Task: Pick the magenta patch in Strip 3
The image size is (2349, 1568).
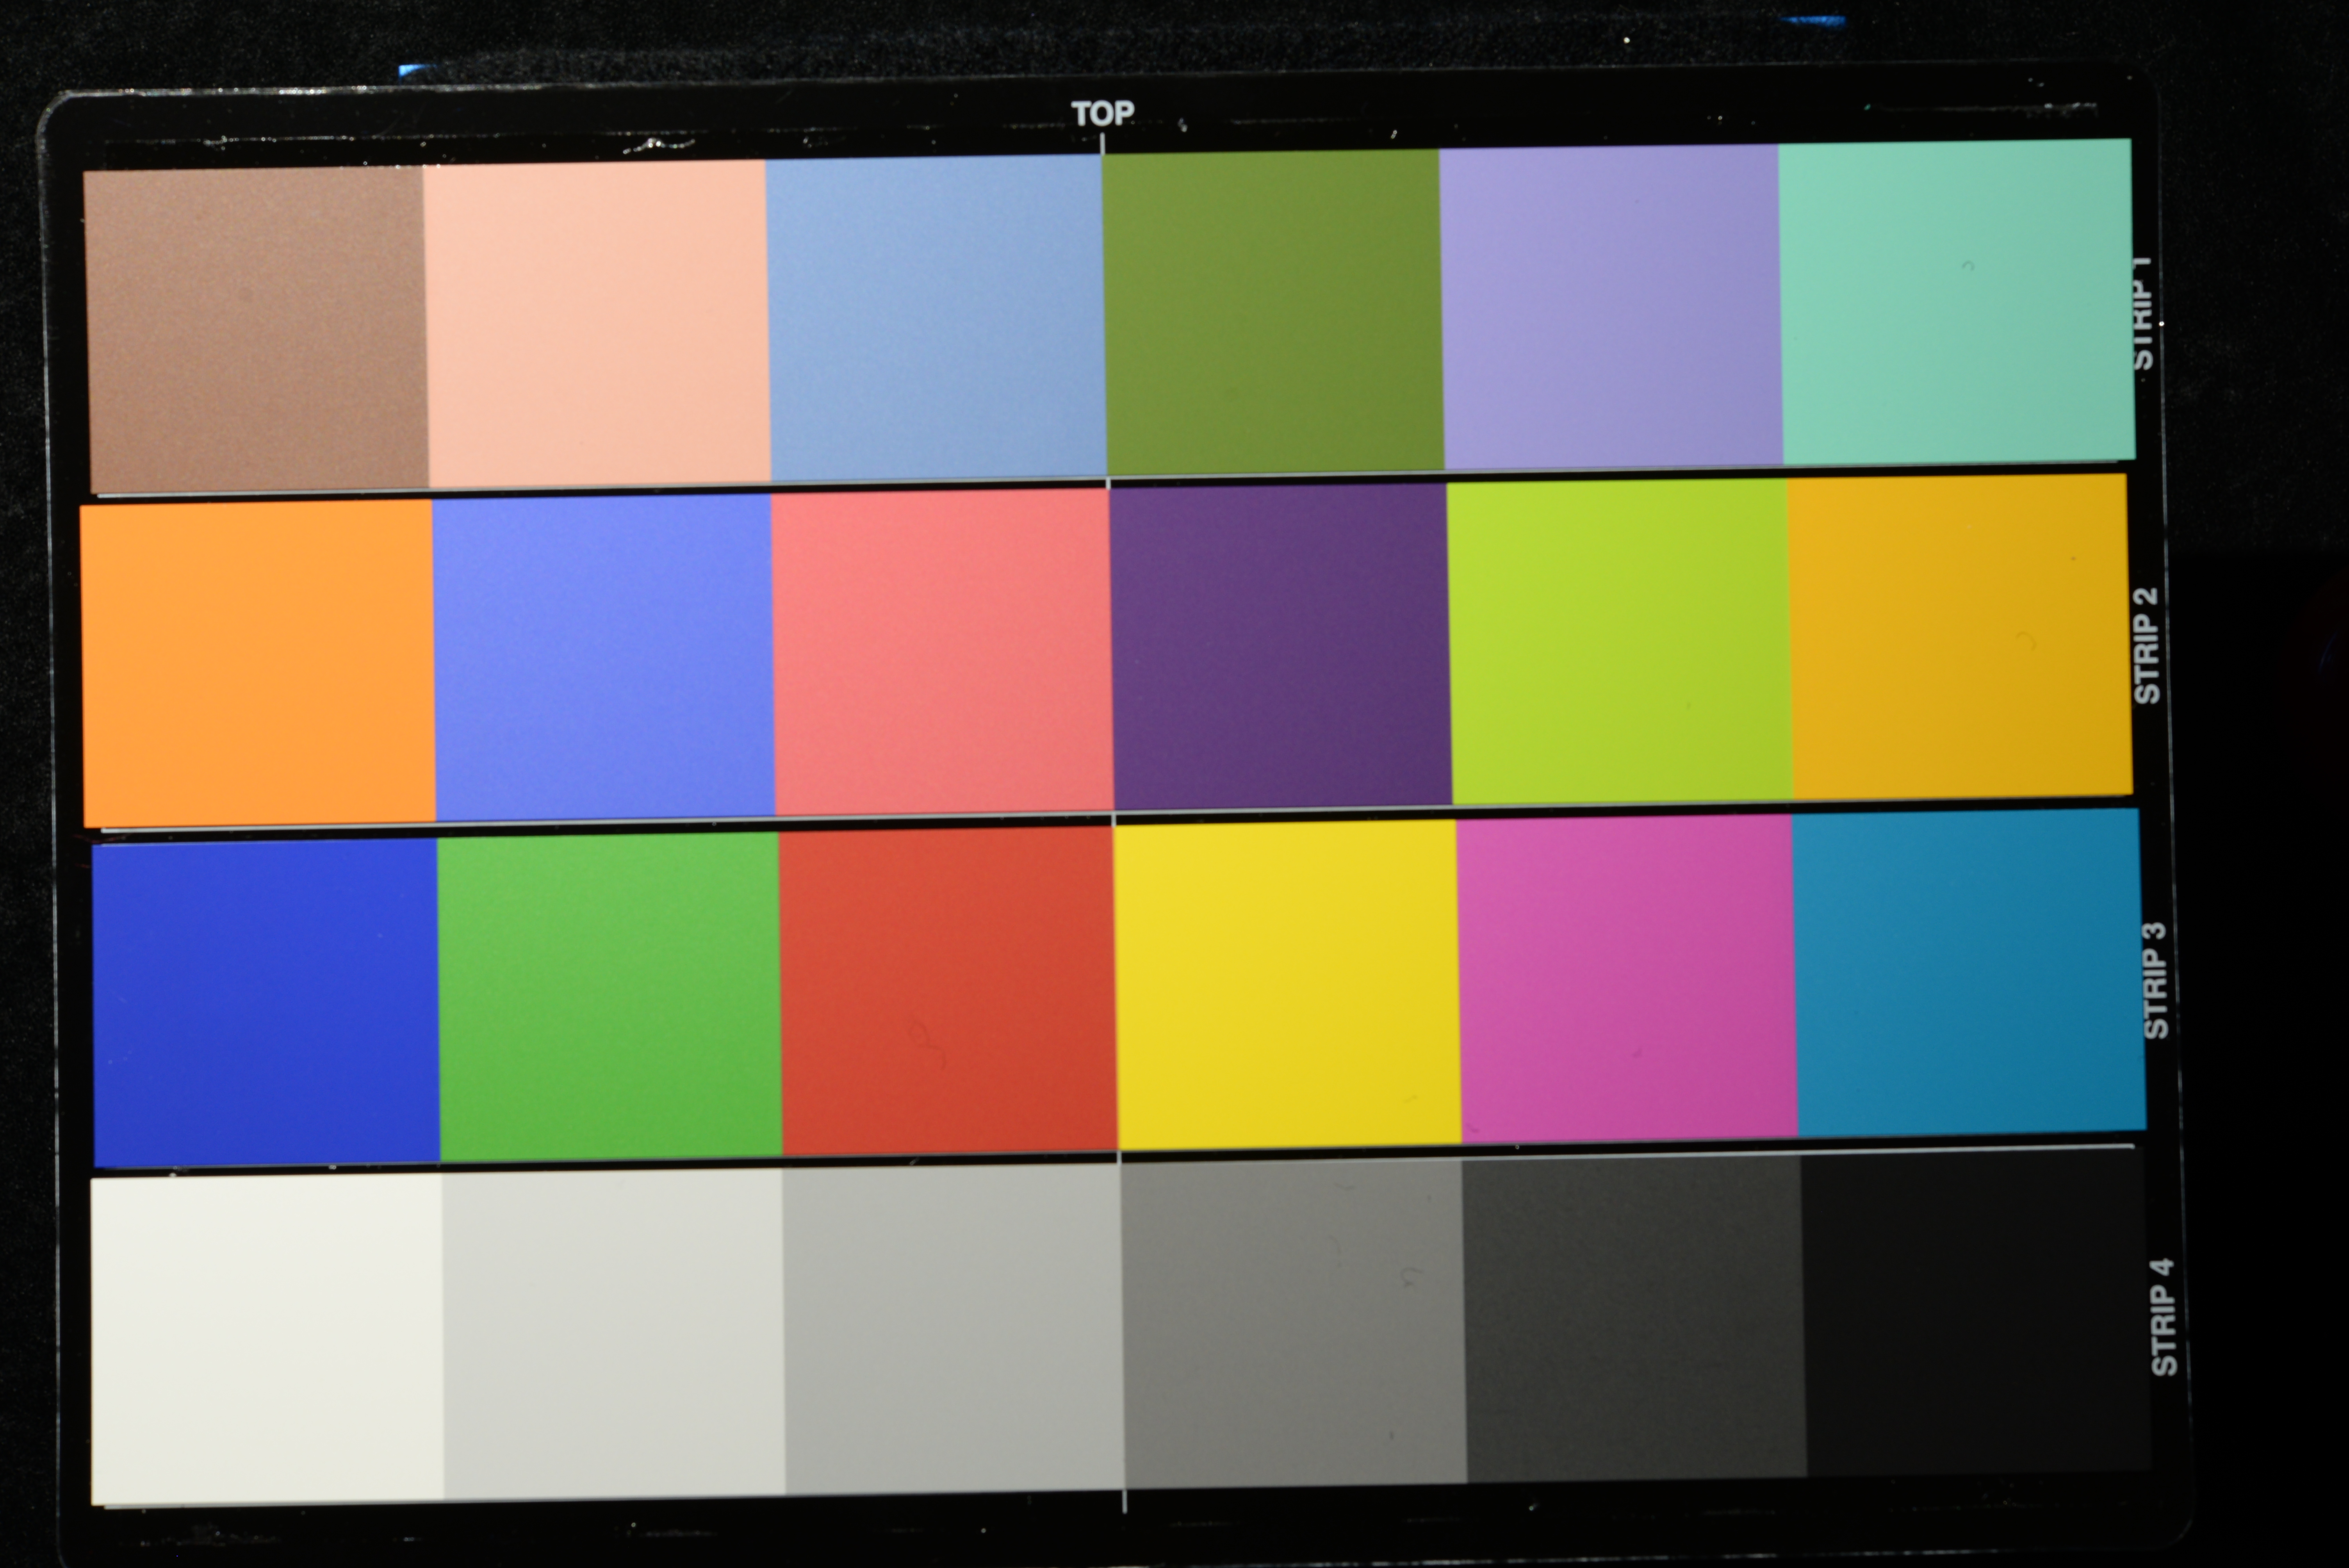Action: coord(1627,978)
